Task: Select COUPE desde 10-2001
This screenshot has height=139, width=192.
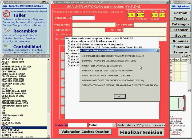Action: [x=24, y=76]
